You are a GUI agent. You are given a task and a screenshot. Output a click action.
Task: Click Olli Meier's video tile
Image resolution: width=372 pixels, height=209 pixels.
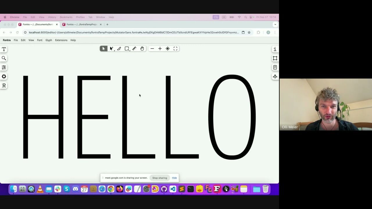[325, 105]
